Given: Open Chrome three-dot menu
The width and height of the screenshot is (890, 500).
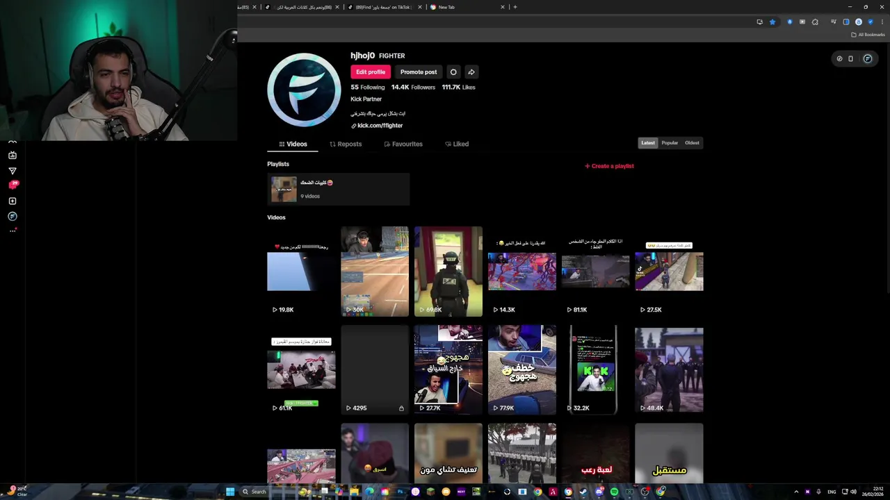Looking at the screenshot, I should (882, 22).
